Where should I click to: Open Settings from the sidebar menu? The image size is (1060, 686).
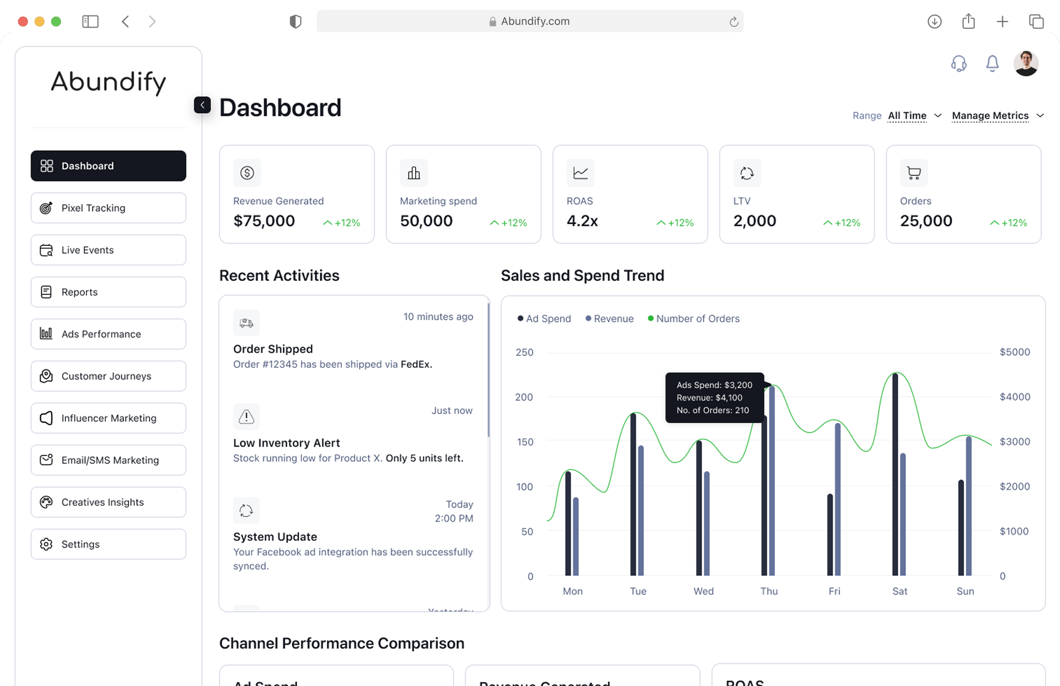click(x=80, y=544)
